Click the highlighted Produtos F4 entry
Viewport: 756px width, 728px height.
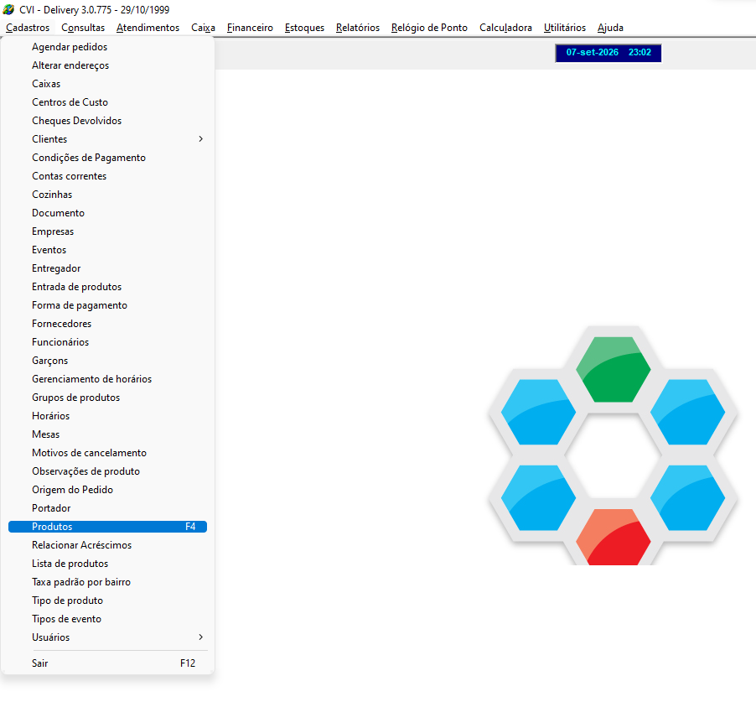point(107,527)
